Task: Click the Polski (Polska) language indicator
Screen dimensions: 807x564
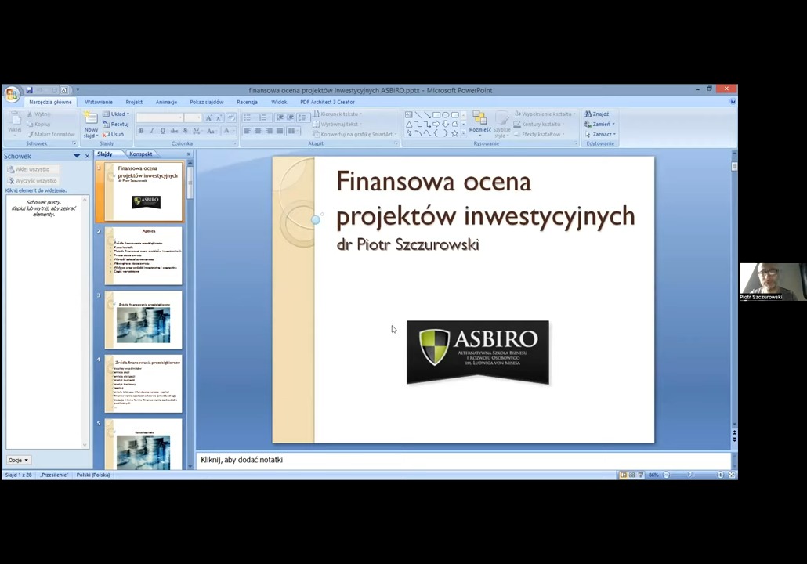Action: pyautogui.click(x=93, y=475)
